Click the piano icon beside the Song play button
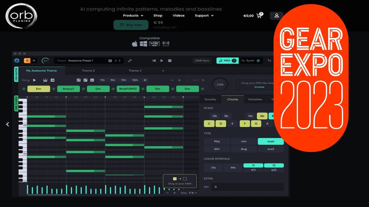 point(46,80)
